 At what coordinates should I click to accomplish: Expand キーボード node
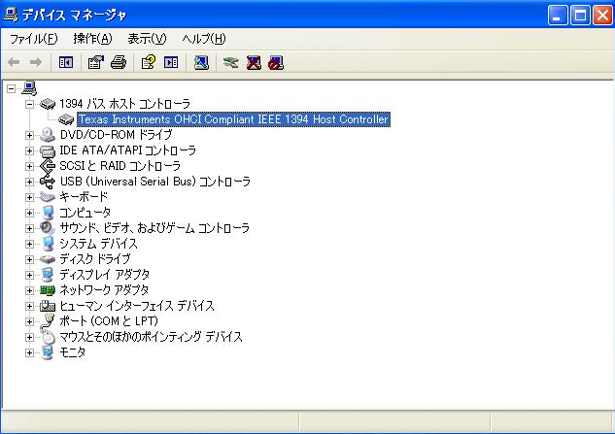click(x=29, y=197)
